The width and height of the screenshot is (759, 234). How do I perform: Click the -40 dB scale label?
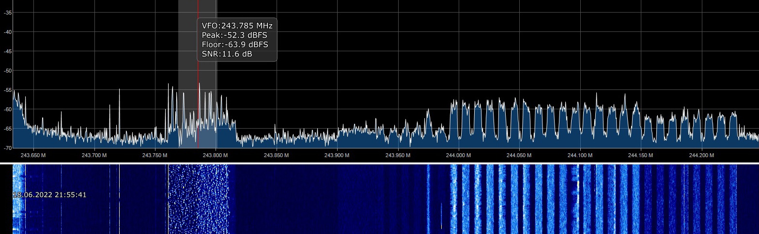click(x=8, y=32)
